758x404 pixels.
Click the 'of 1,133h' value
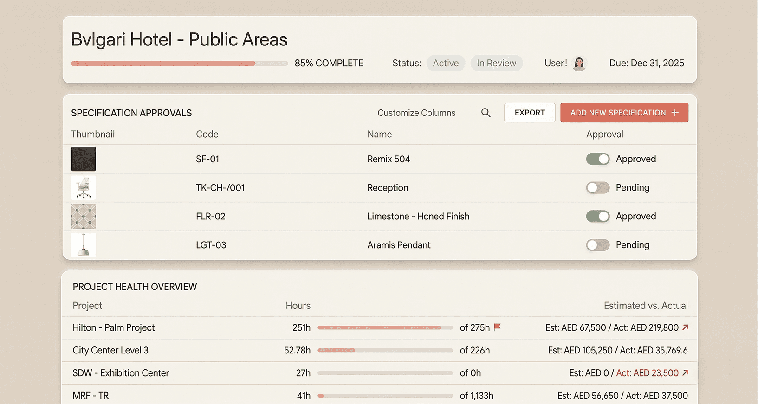click(x=477, y=396)
